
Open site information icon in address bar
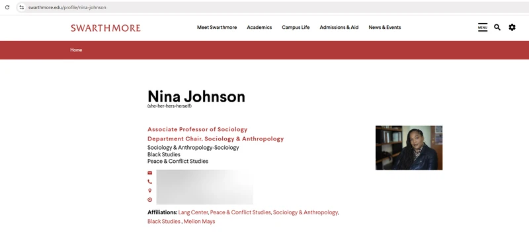click(22, 7)
